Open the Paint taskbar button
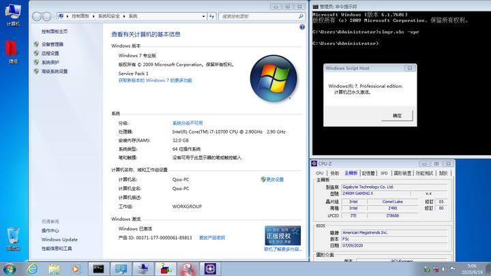This screenshot has height=276, width=491. click(x=166, y=269)
